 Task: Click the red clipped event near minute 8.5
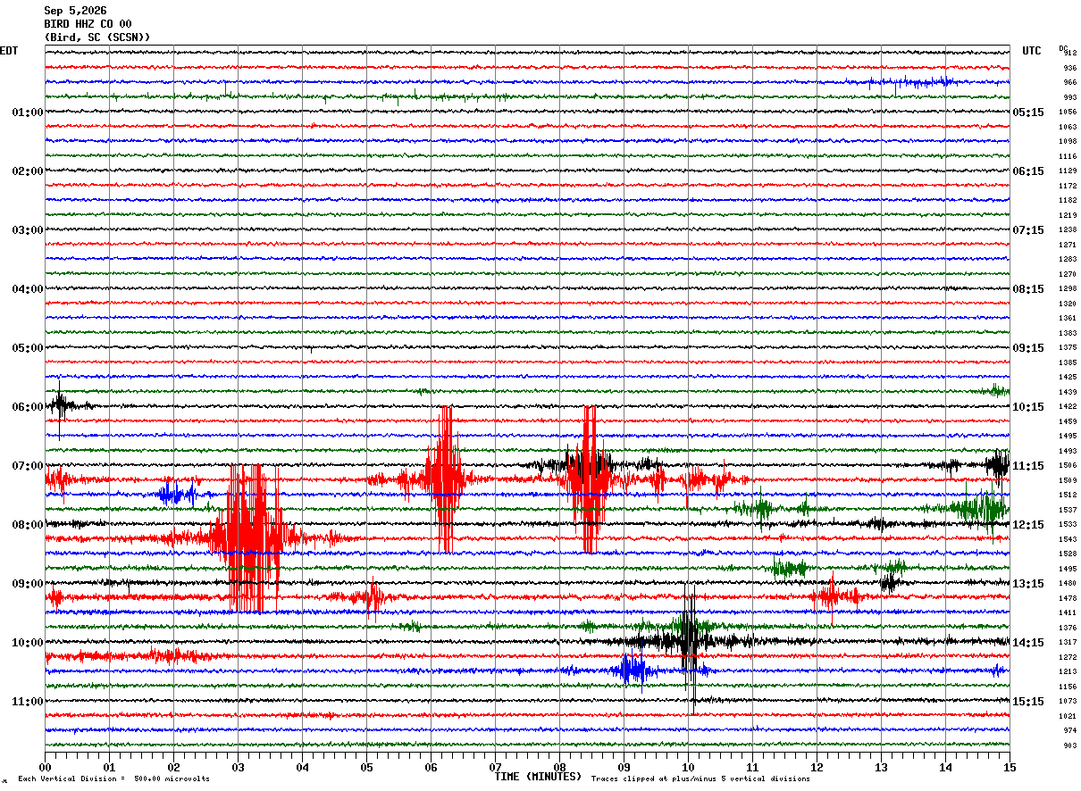coord(589,479)
